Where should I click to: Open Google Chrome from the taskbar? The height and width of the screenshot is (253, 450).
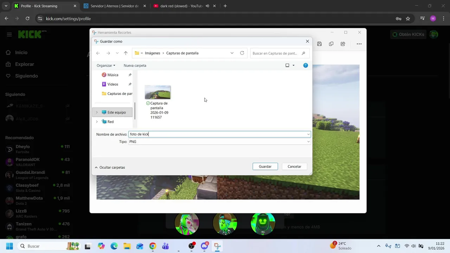153,246
